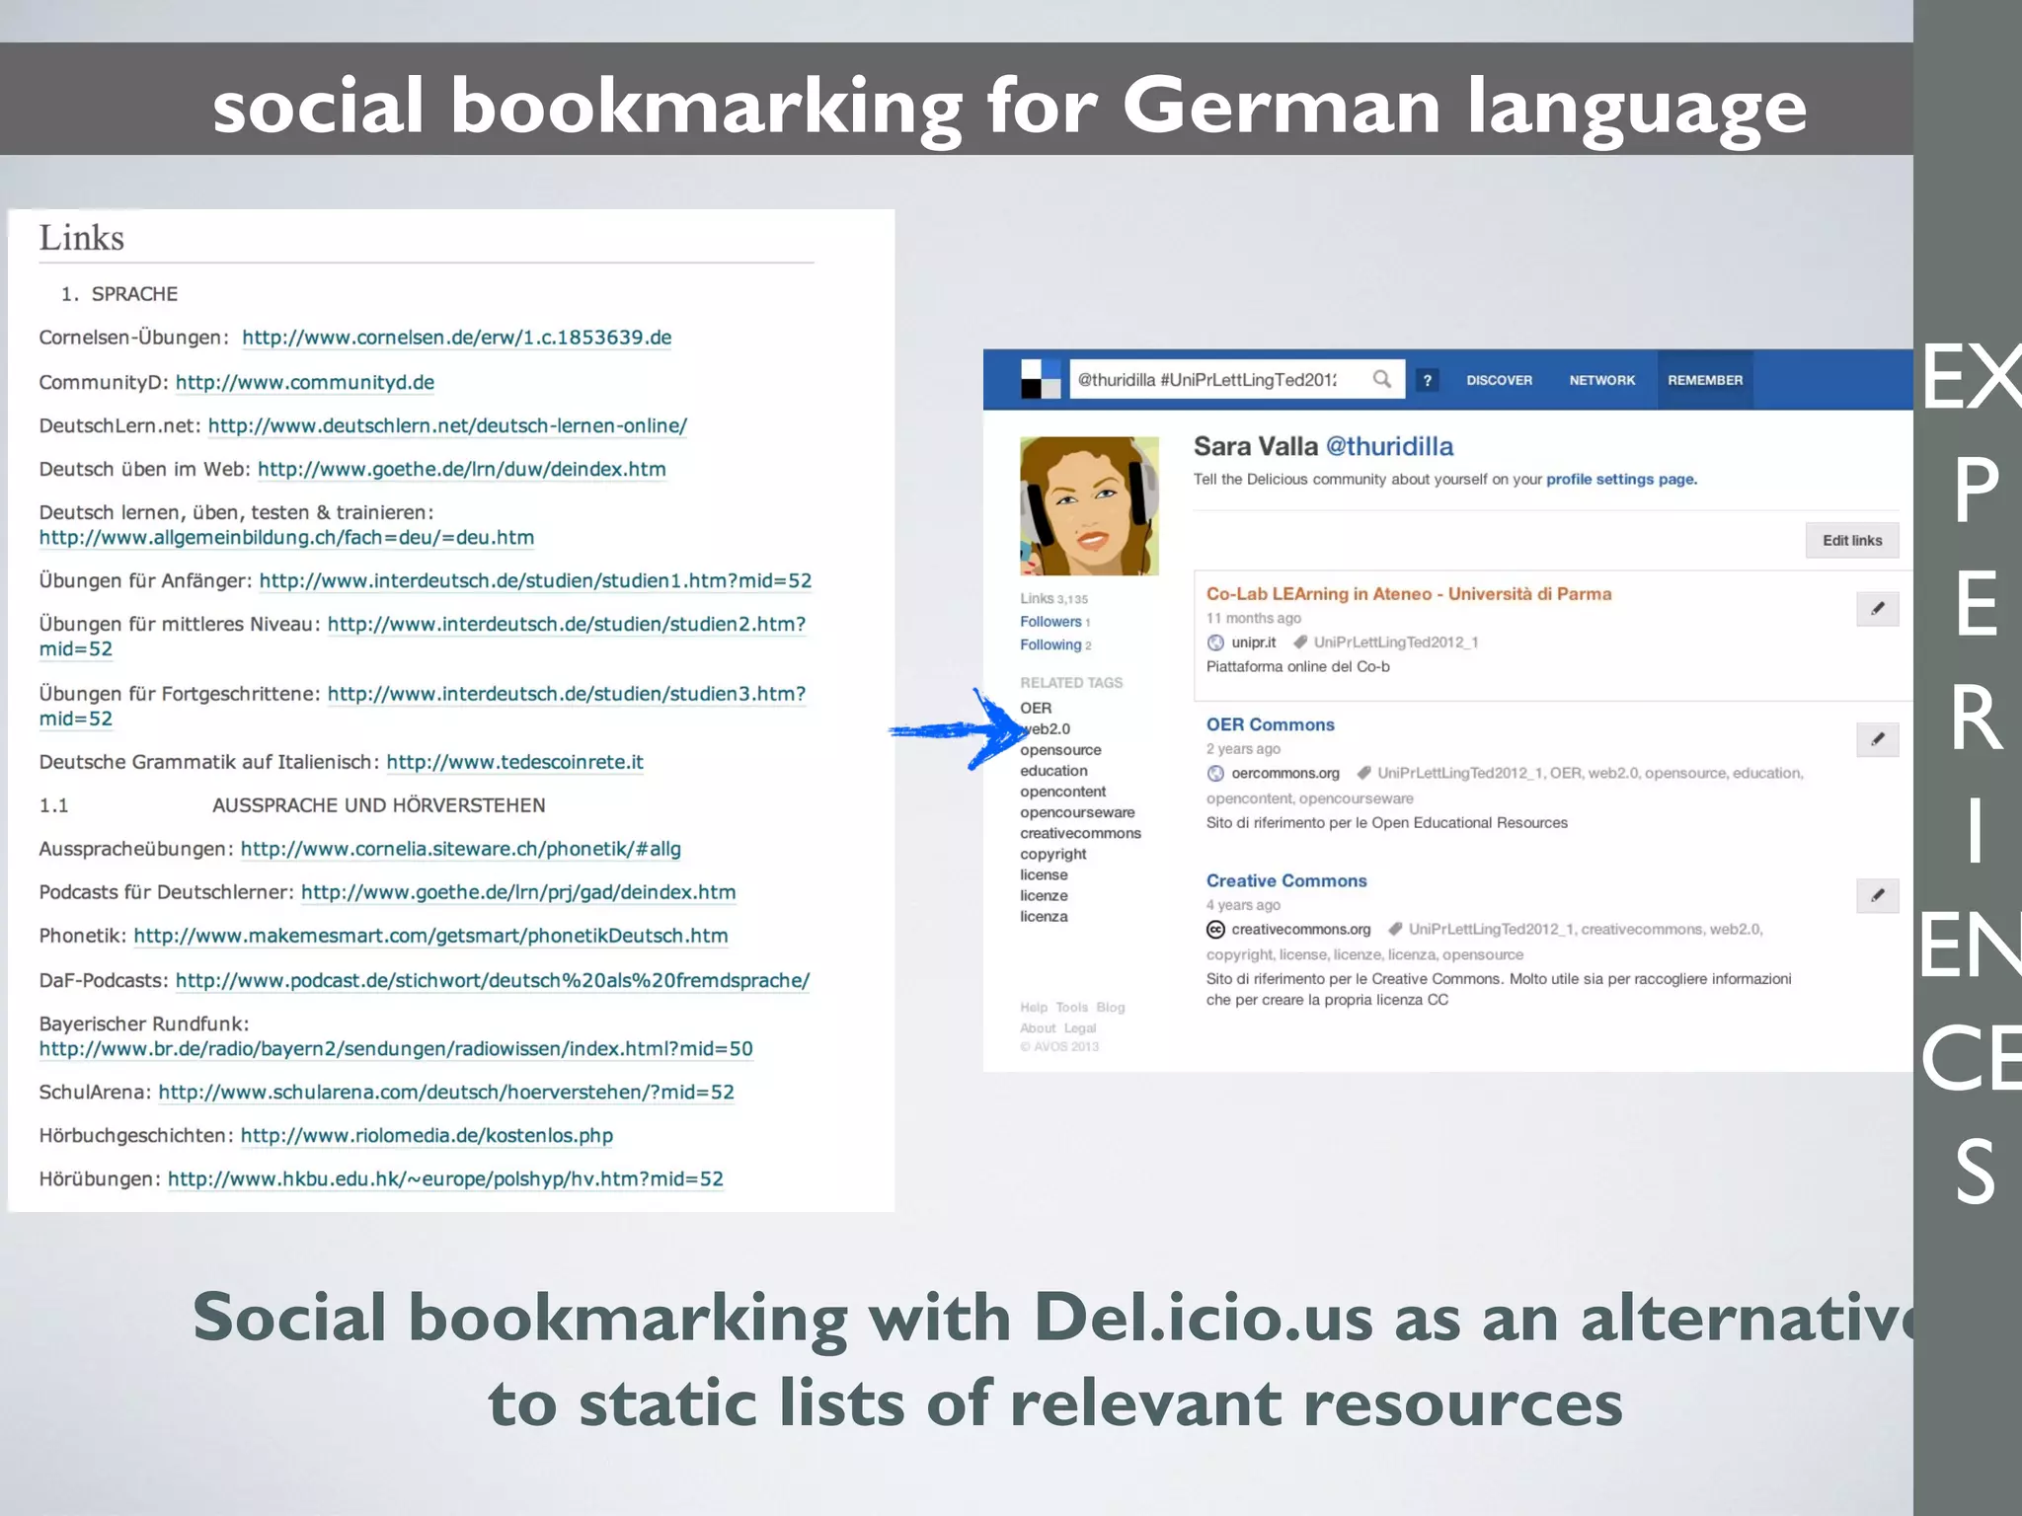This screenshot has width=2022, height=1516.
Task: Select the licenze related tag
Action: pyautogui.click(x=1044, y=895)
